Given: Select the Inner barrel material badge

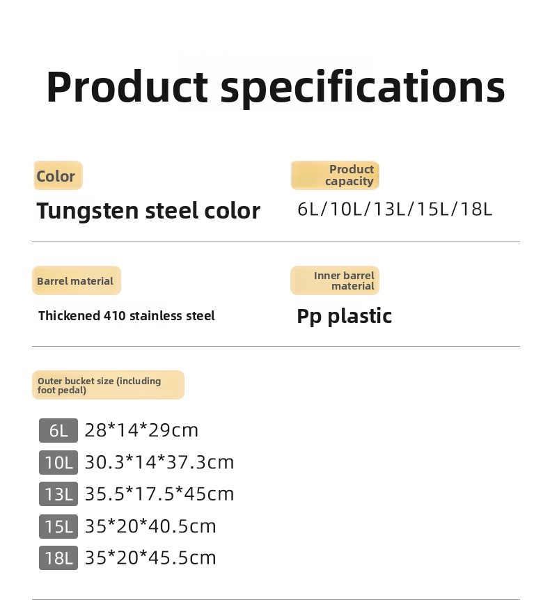Looking at the screenshot, I should [x=335, y=281].
